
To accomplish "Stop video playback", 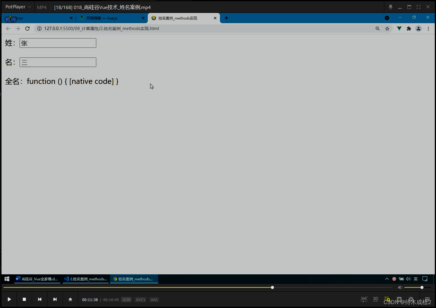I will point(24,299).
